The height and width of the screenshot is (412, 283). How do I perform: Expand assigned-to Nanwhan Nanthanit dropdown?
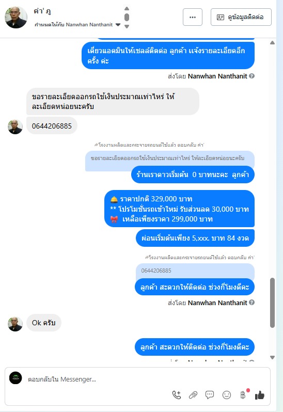click(118, 25)
